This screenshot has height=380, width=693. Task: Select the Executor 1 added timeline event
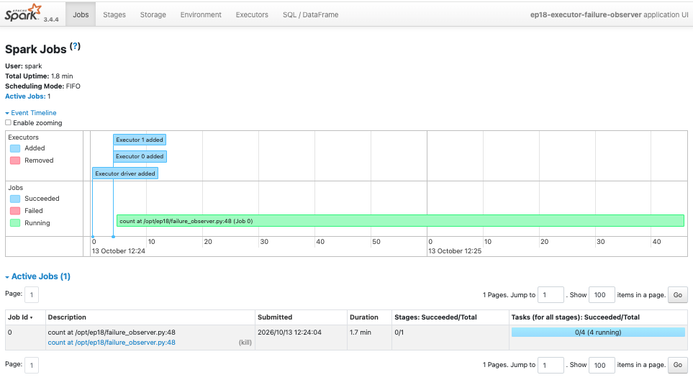tap(140, 140)
